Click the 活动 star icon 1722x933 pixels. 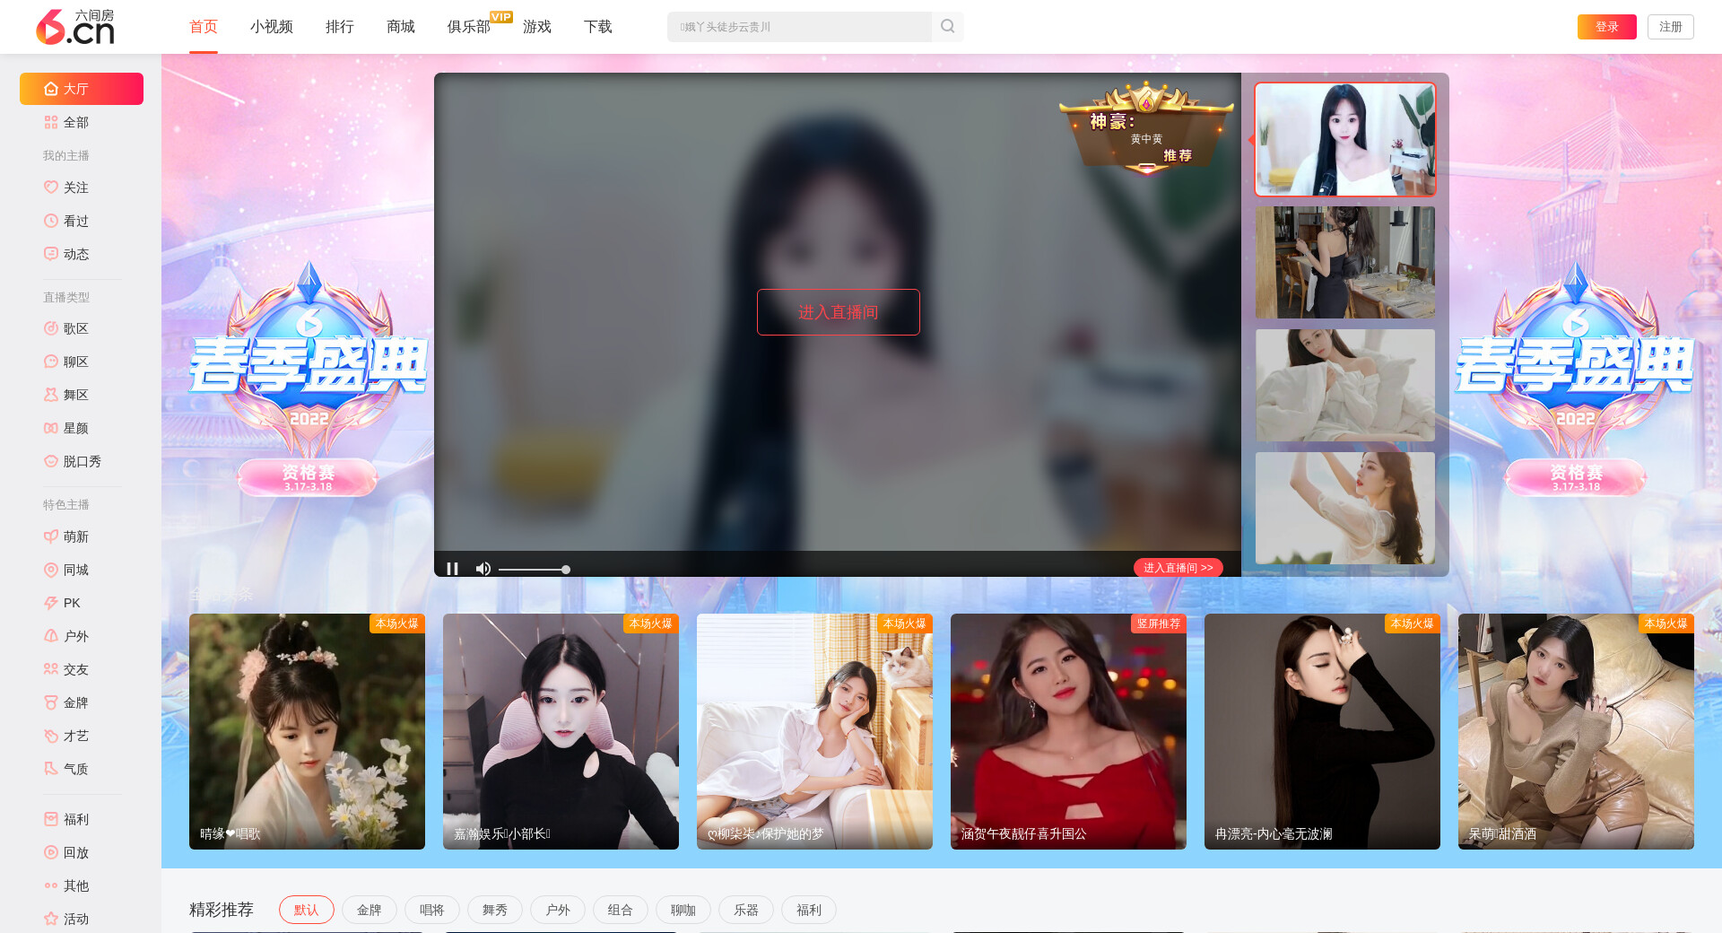click(51, 919)
